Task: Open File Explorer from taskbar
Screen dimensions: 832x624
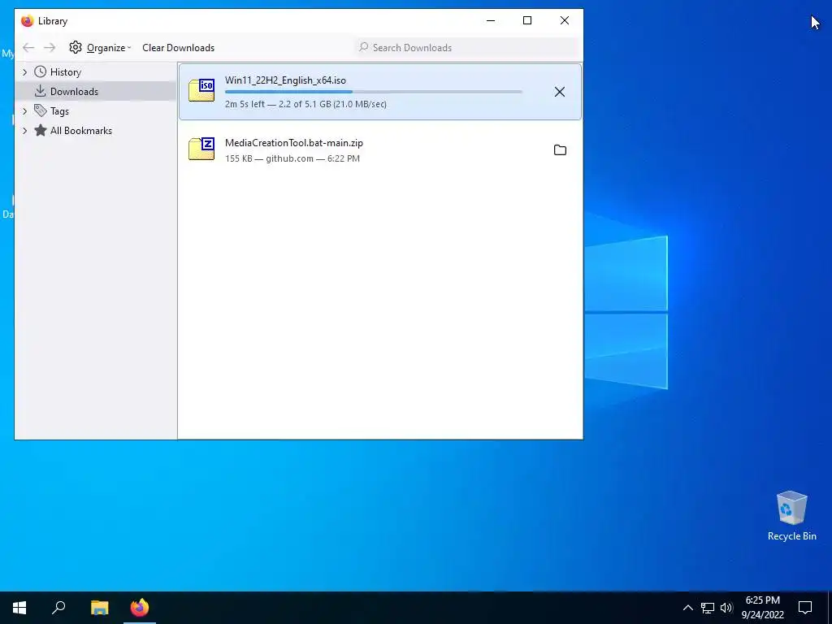Action: 99,608
